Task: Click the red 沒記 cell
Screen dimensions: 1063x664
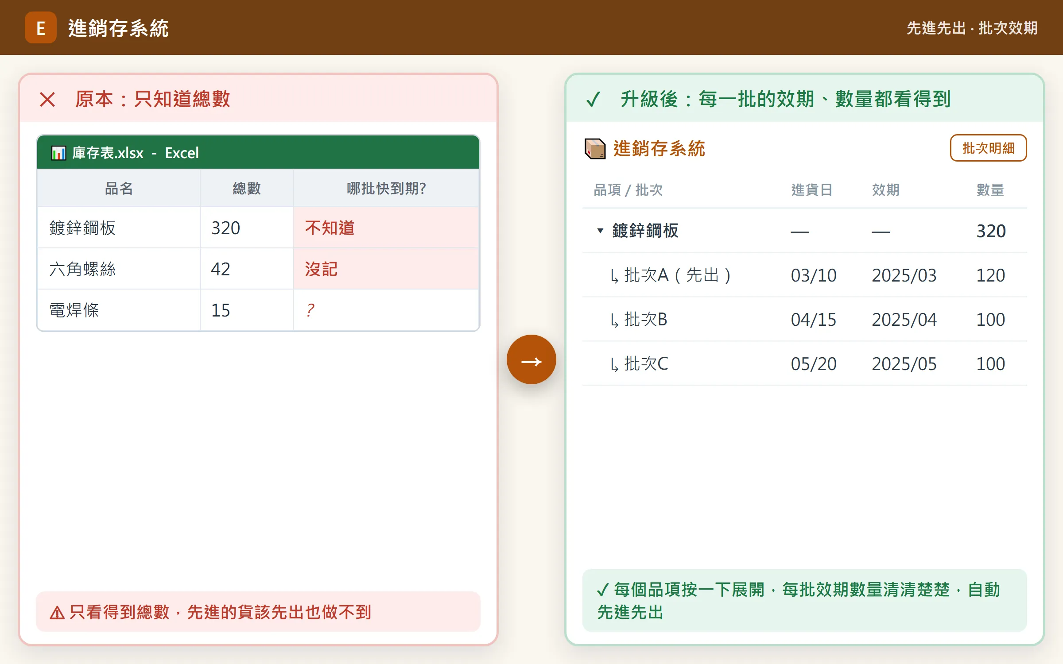Action: tap(386, 269)
